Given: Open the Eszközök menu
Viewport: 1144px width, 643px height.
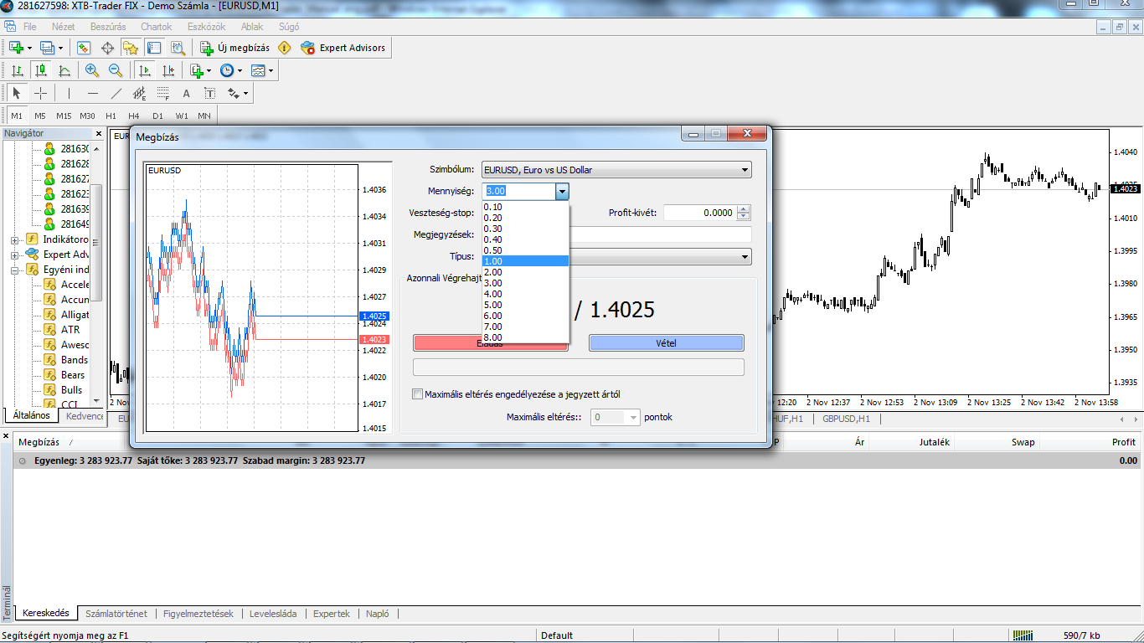Looking at the screenshot, I should [x=206, y=27].
